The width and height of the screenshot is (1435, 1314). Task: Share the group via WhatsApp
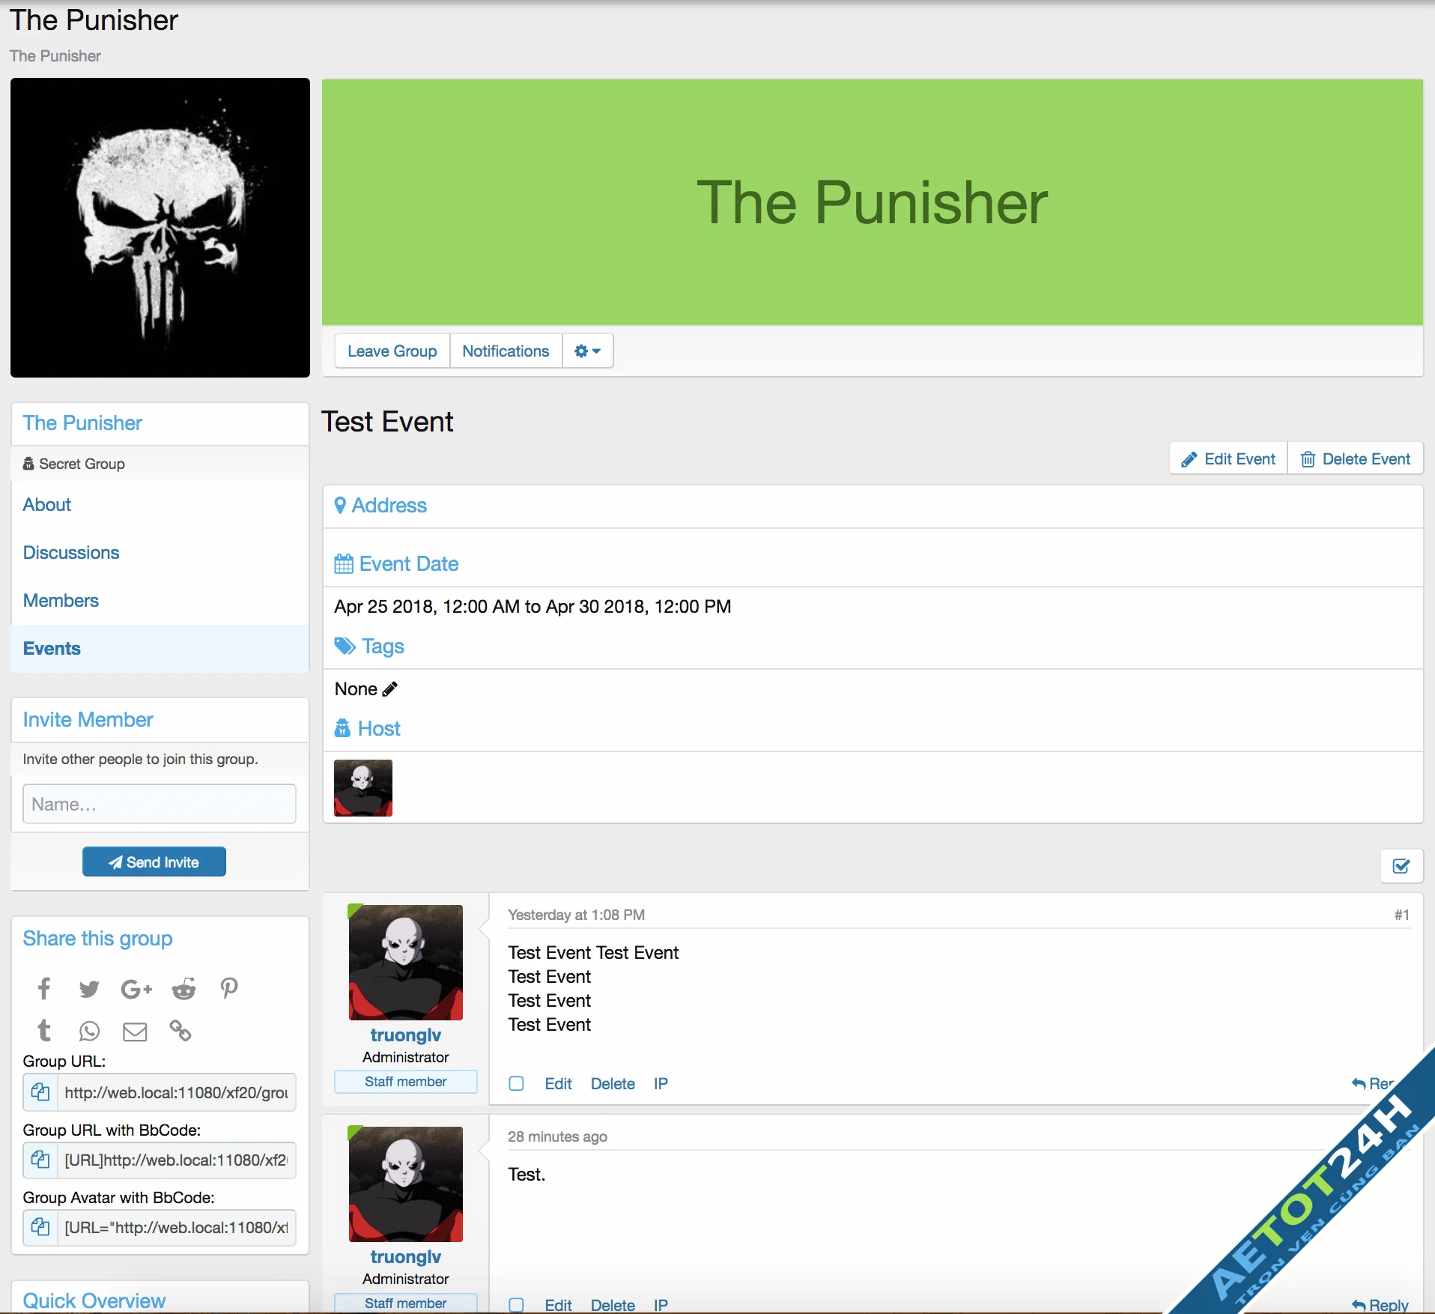click(x=89, y=1031)
